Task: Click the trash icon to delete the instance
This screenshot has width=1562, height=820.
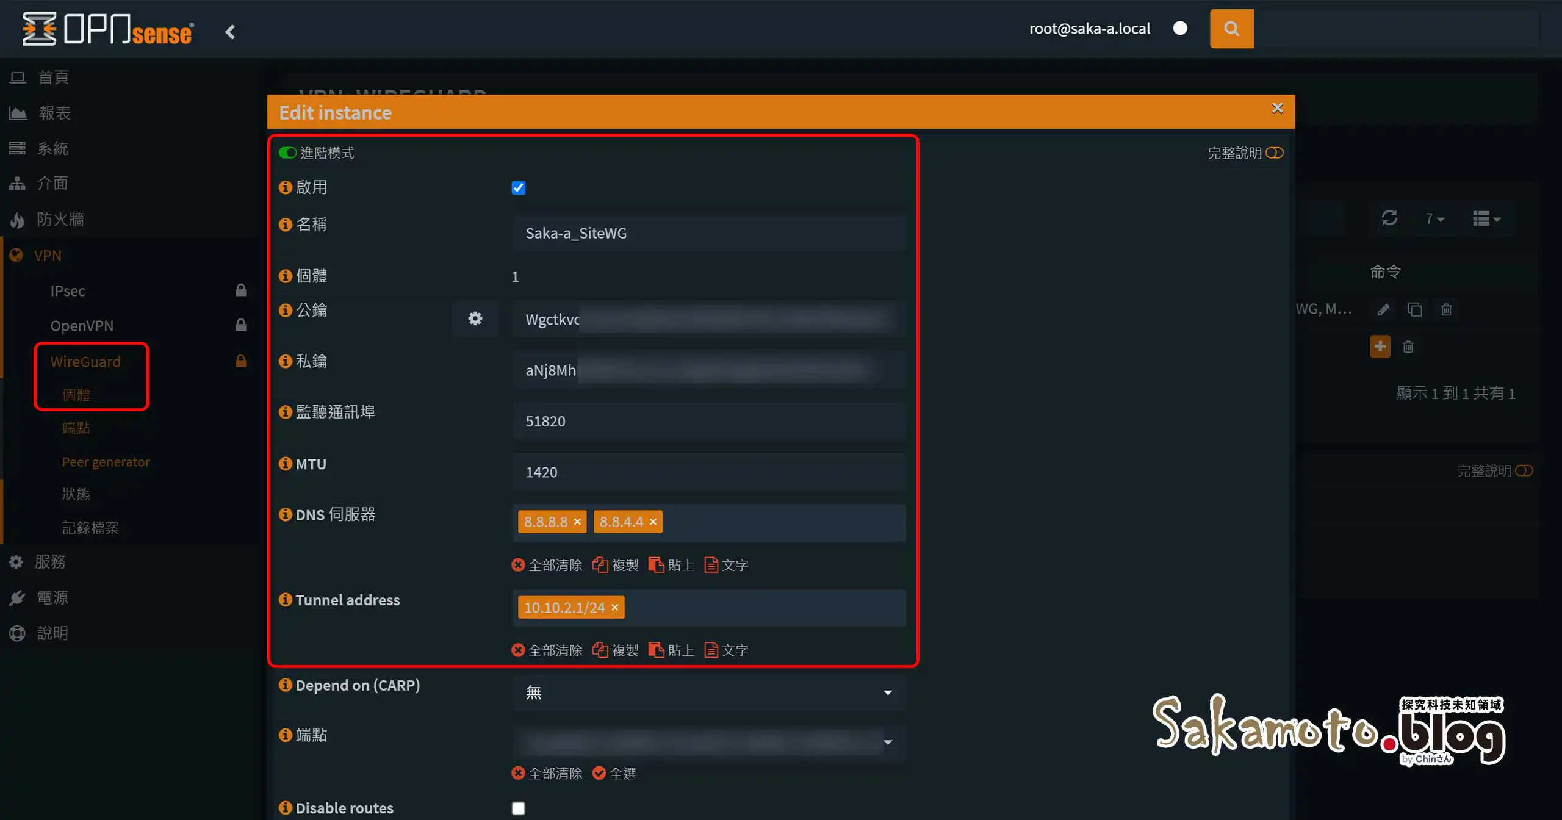Action: click(1446, 309)
